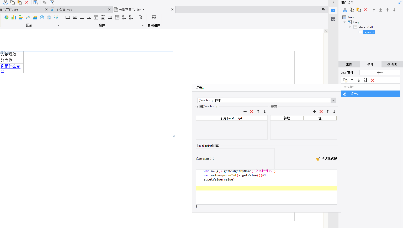Insert a column bar chart

click(14, 17)
